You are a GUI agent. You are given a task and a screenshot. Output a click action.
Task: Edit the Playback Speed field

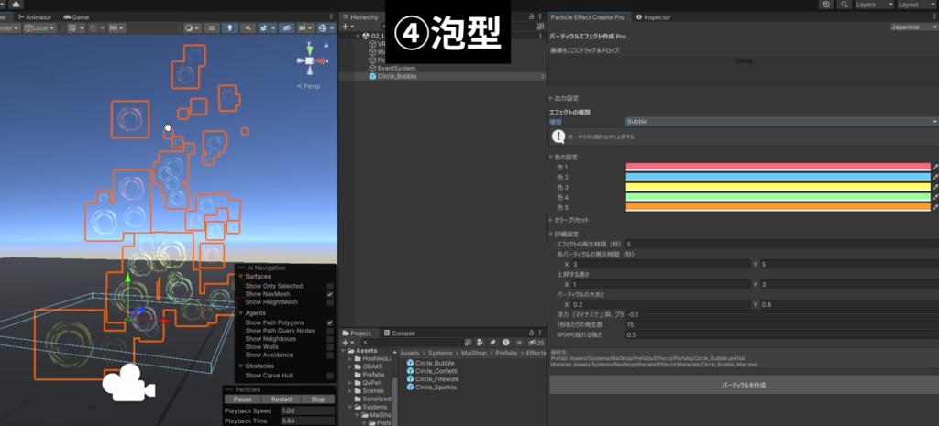[307, 411]
